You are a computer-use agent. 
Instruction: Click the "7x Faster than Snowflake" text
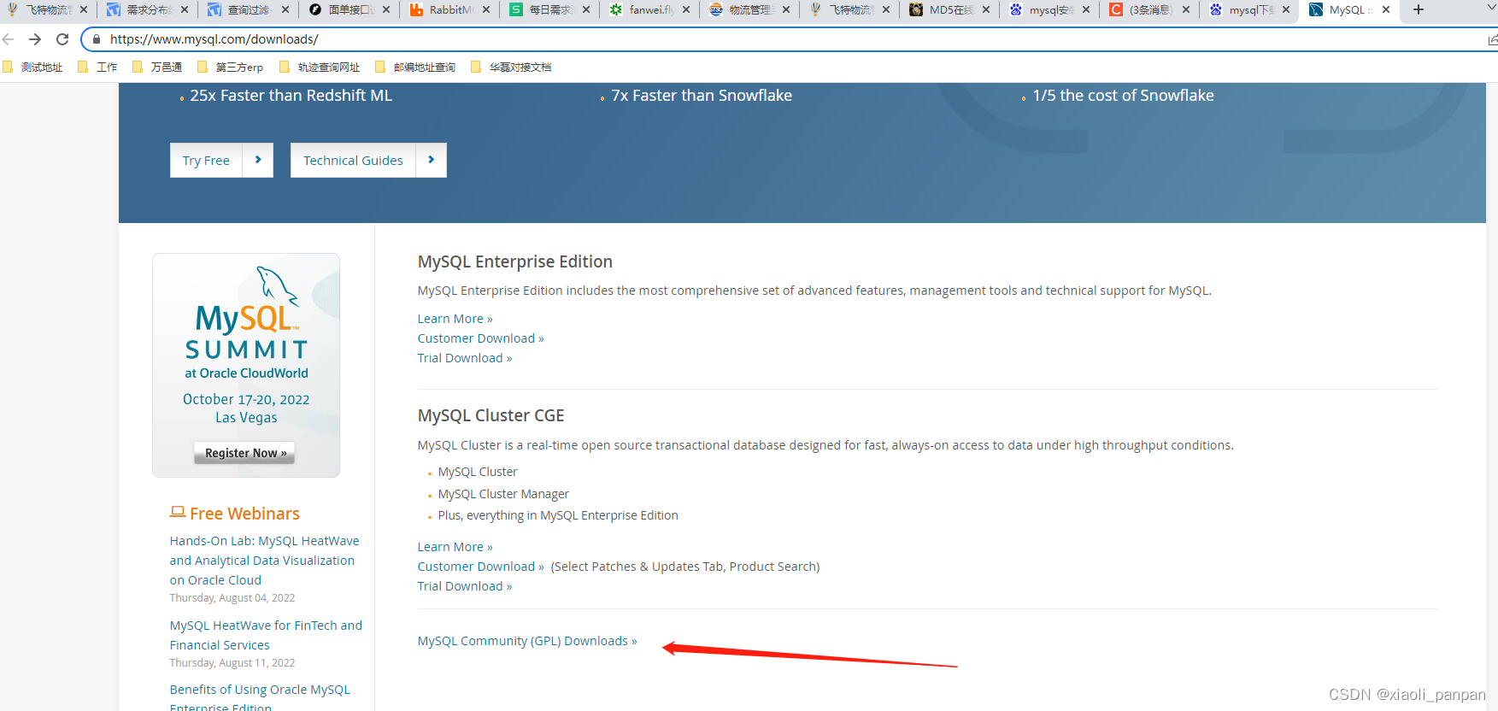pos(702,96)
